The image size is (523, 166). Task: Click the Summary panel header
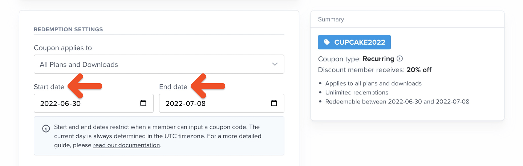(331, 19)
